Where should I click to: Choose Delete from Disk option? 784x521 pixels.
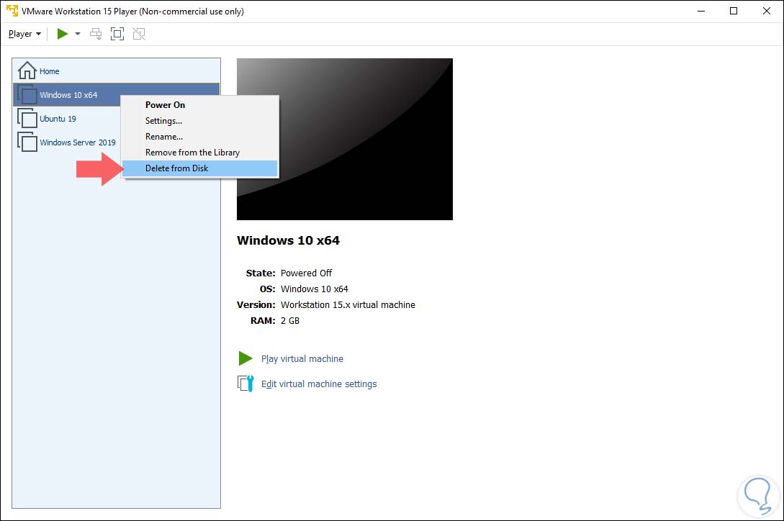point(200,168)
